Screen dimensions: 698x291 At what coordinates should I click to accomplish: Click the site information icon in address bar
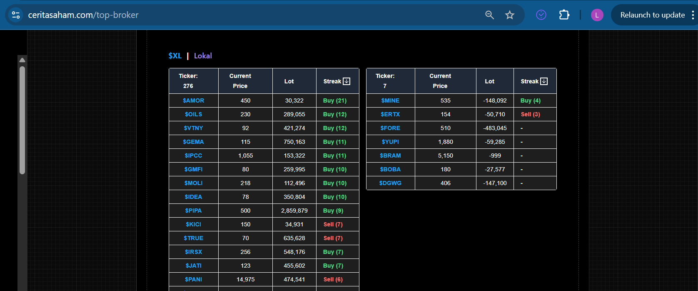pos(16,15)
